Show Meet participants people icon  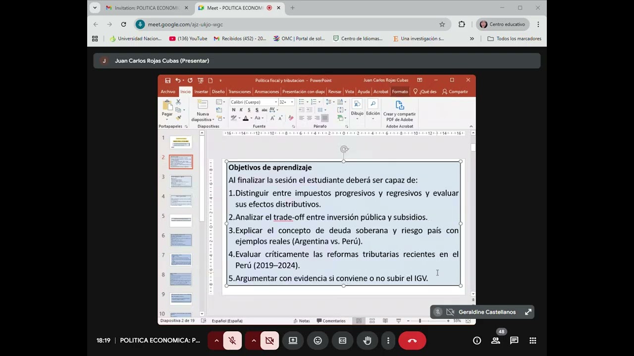tap(495, 341)
